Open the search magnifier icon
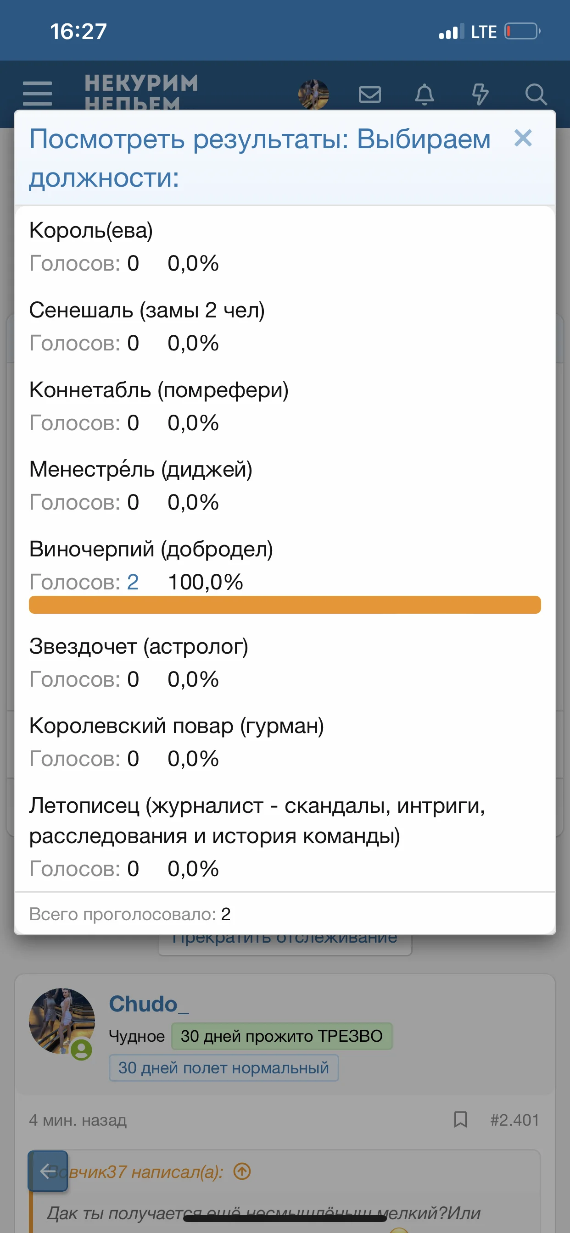Viewport: 570px width, 1233px height. 536,94
